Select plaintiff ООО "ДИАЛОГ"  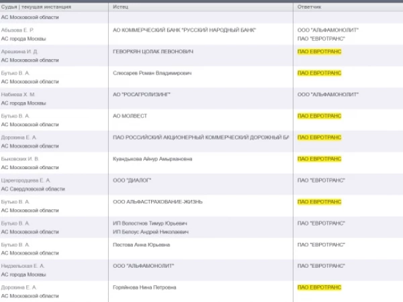pyautogui.click(x=132, y=181)
